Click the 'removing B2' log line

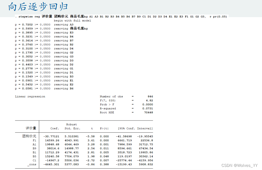[44, 45]
